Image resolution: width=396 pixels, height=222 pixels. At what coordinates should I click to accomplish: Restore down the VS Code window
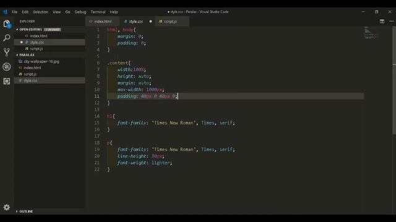click(x=376, y=12)
